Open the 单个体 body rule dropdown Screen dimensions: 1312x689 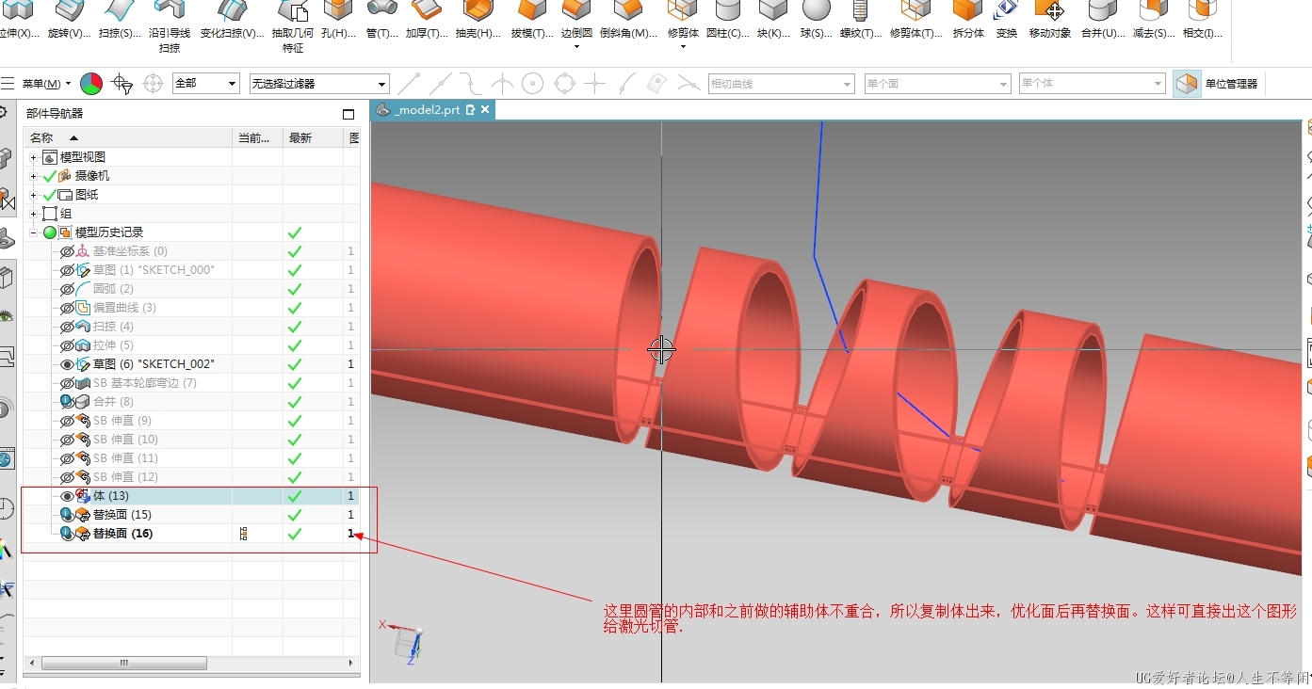pyautogui.click(x=1093, y=84)
